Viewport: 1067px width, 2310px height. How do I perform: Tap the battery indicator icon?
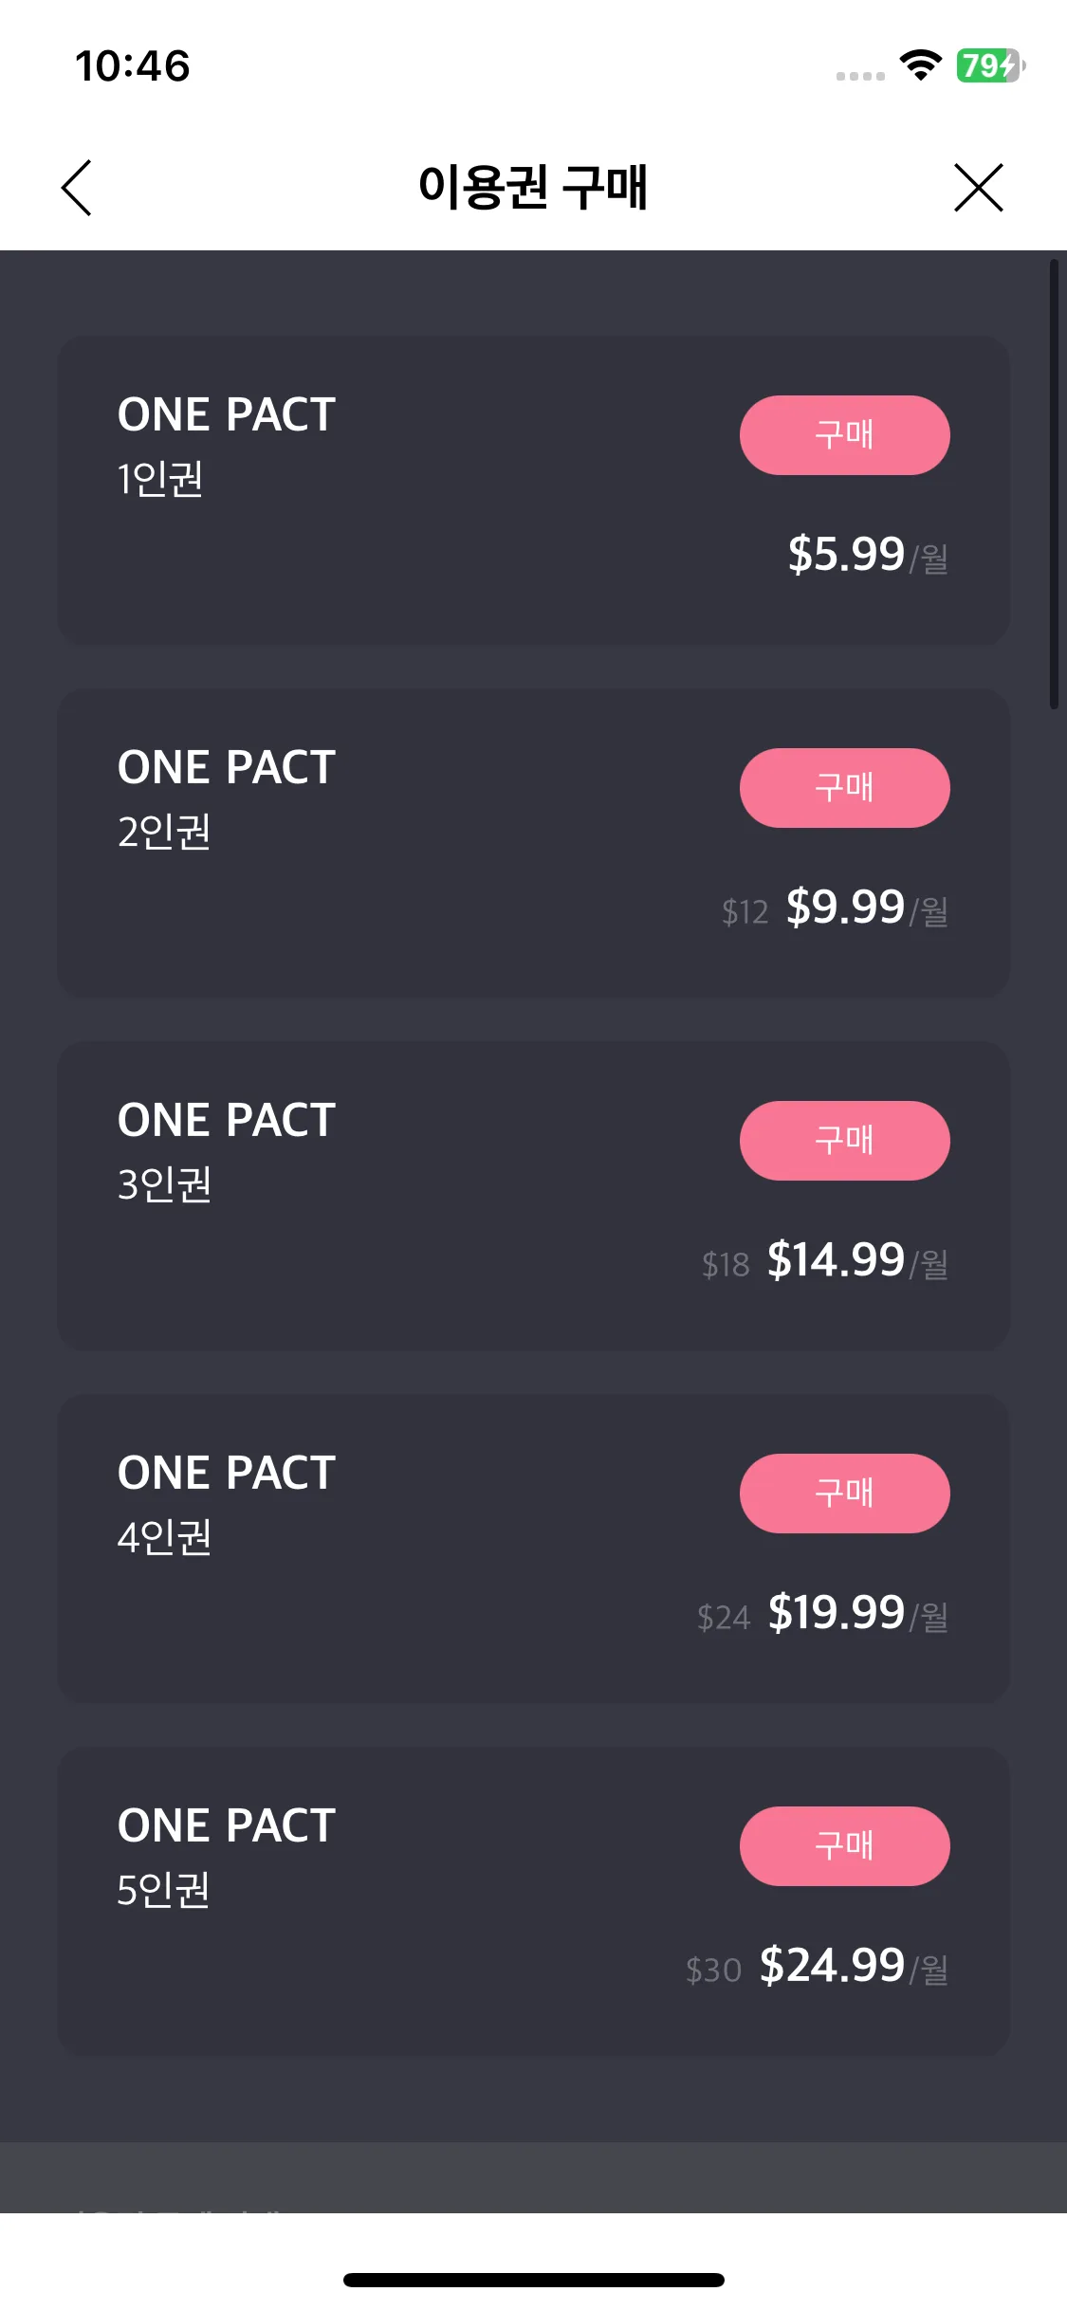tap(991, 65)
